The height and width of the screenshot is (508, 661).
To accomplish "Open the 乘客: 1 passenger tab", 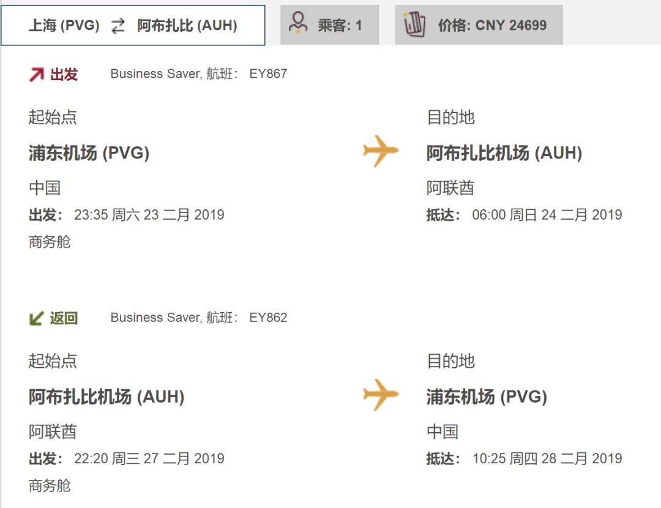I will pyautogui.click(x=330, y=25).
